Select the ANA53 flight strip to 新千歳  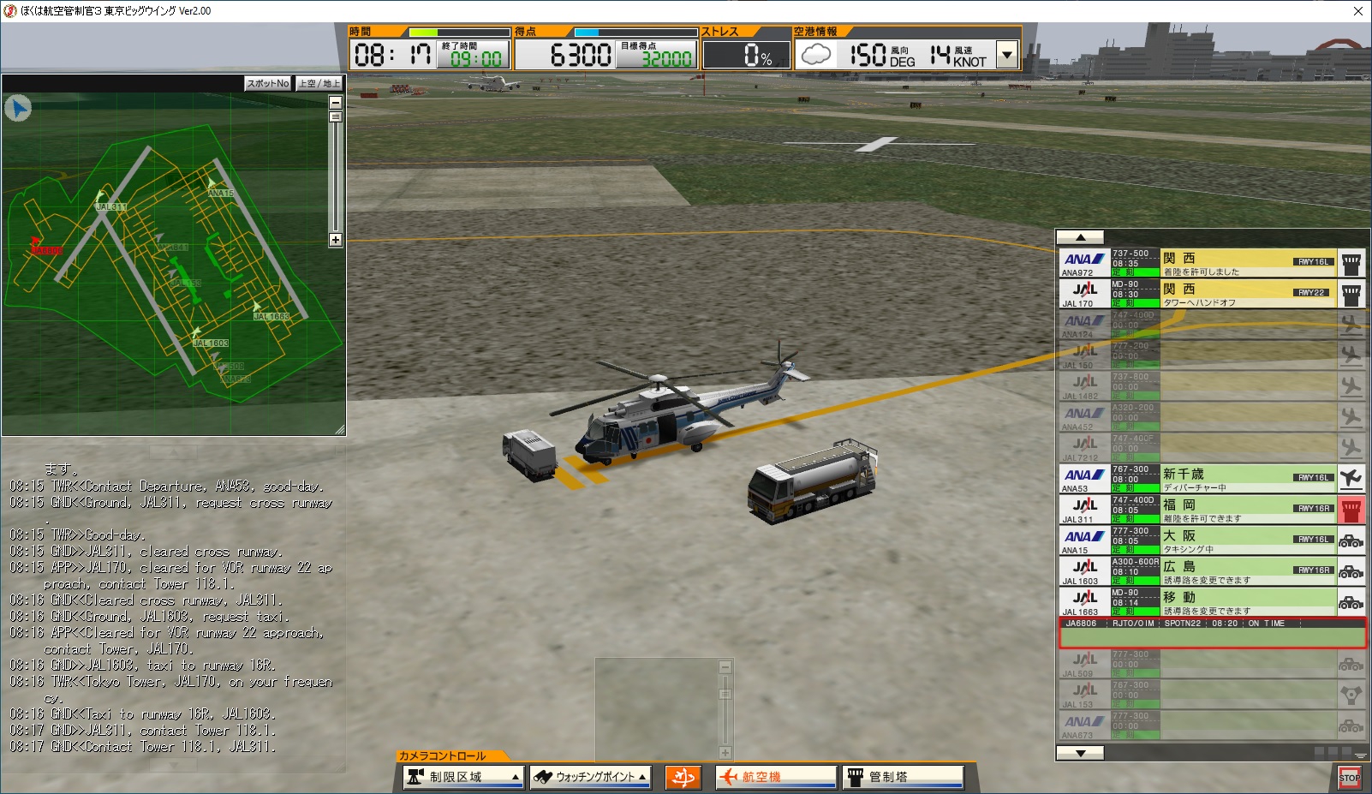pos(1212,479)
